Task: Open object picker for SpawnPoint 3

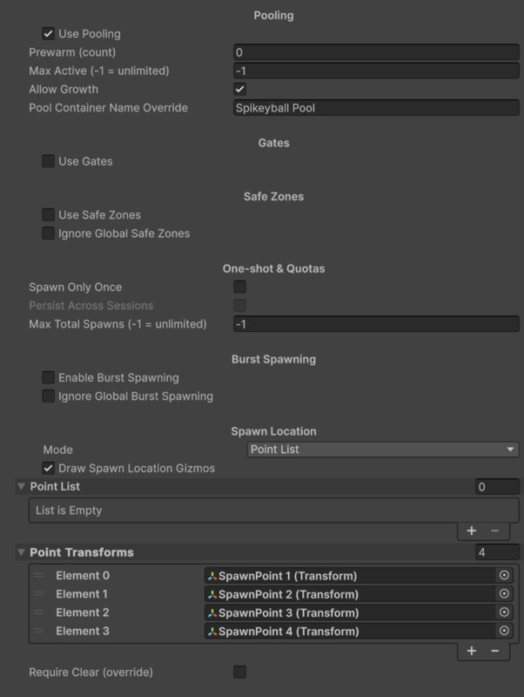Action: coord(503,612)
